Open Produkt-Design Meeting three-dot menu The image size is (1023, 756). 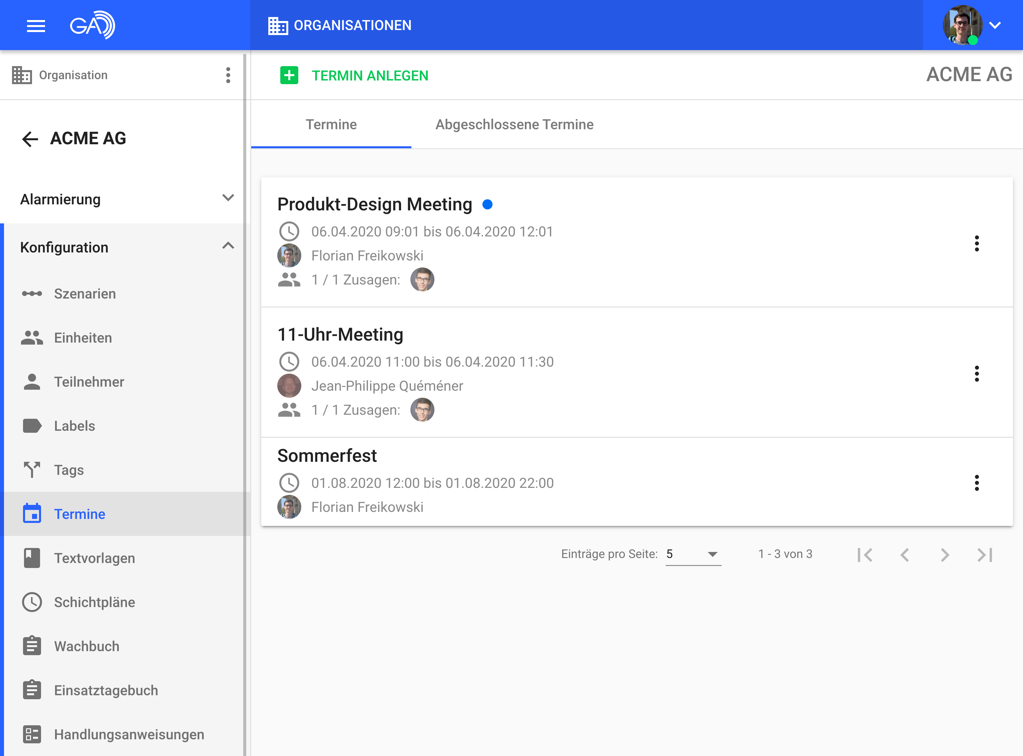(x=976, y=243)
